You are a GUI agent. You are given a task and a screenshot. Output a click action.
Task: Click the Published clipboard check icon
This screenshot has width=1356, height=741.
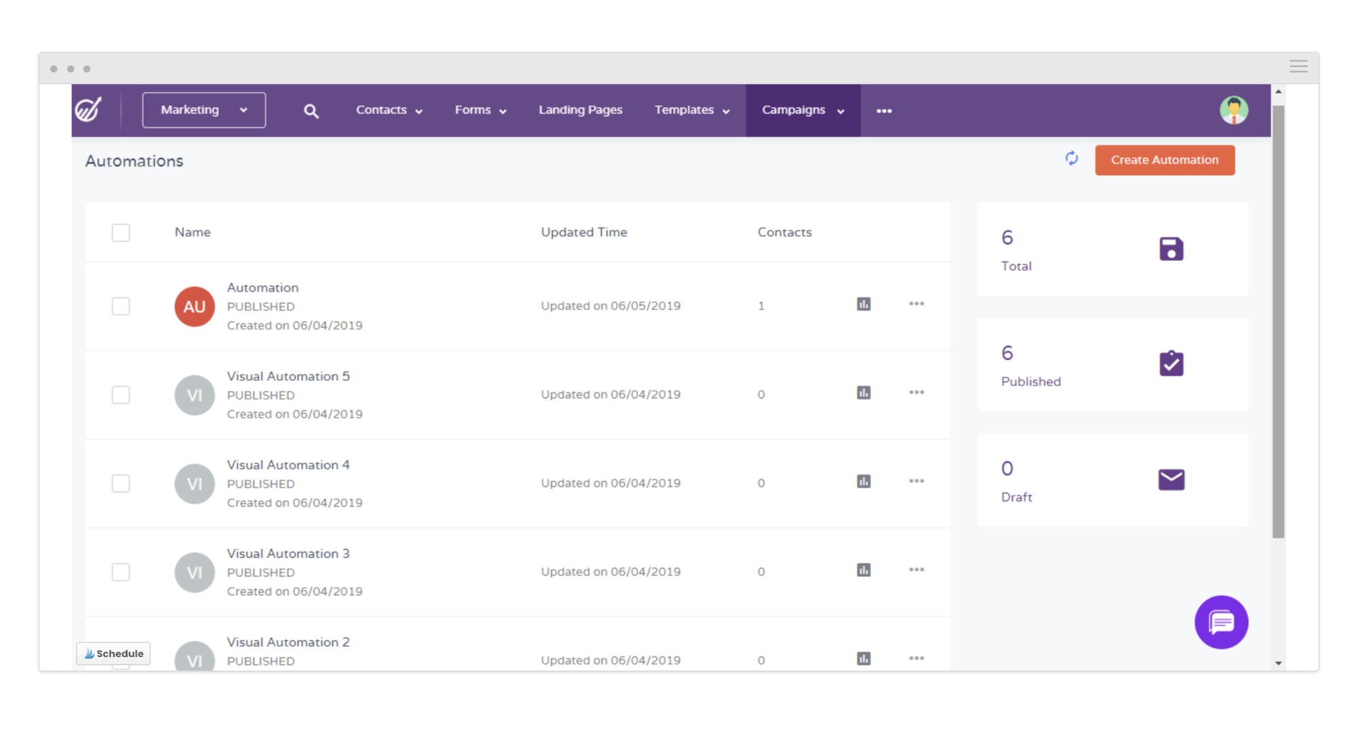1171,363
